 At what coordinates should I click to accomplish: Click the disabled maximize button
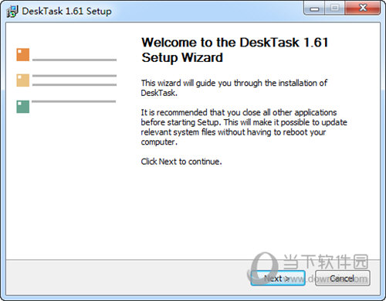334,9
